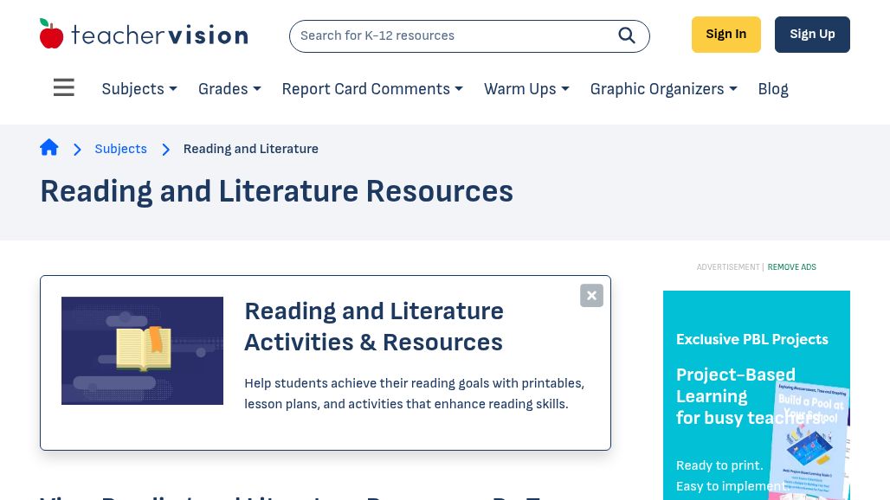The width and height of the screenshot is (890, 500).
Task: Click the K-12 resources search field
Action: coord(450,35)
